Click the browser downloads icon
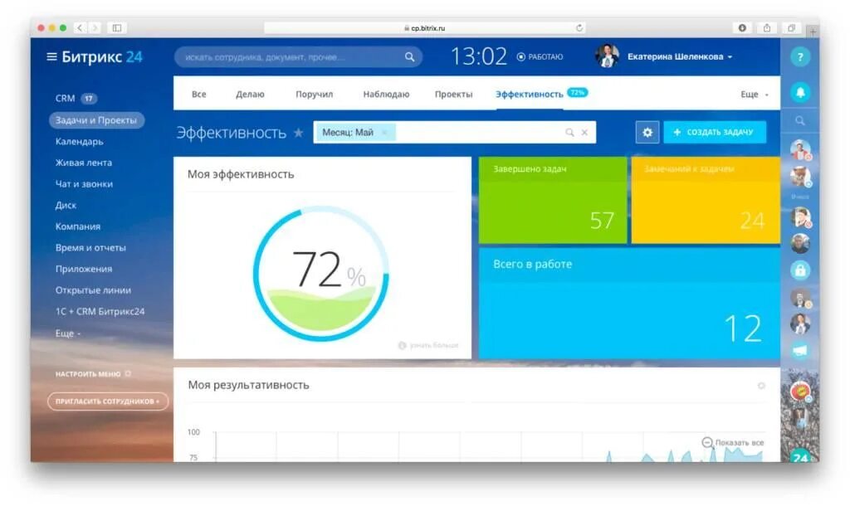The height and width of the screenshot is (506, 850). [x=742, y=27]
